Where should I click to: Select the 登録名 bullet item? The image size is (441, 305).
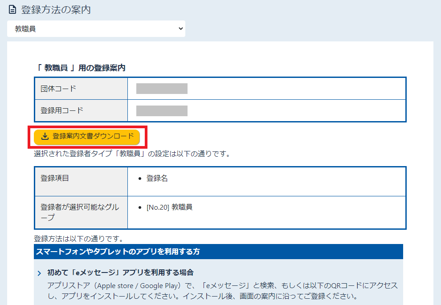click(157, 178)
